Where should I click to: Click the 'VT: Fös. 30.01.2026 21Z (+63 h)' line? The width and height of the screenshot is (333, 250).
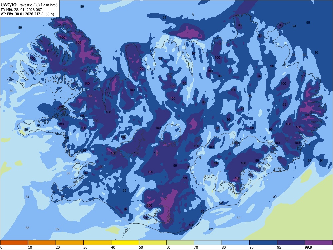click(x=27, y=14)
